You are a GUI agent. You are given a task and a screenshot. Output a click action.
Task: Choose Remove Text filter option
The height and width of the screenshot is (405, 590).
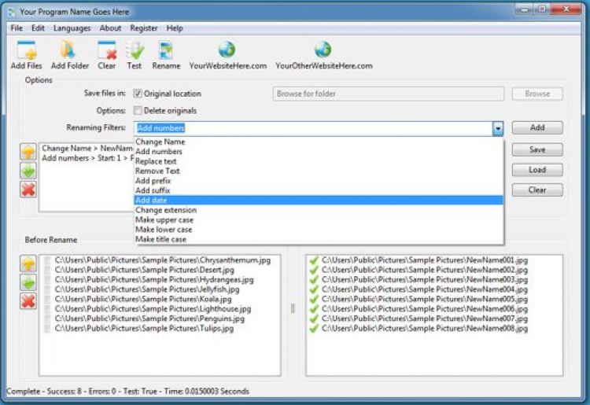point(319,171)
